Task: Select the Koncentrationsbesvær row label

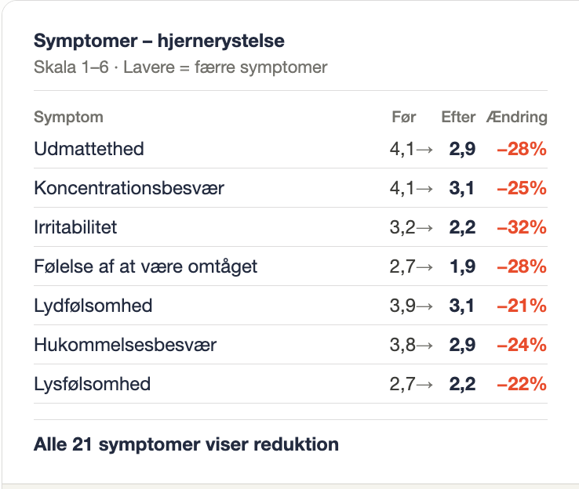Action: (129, 188)
